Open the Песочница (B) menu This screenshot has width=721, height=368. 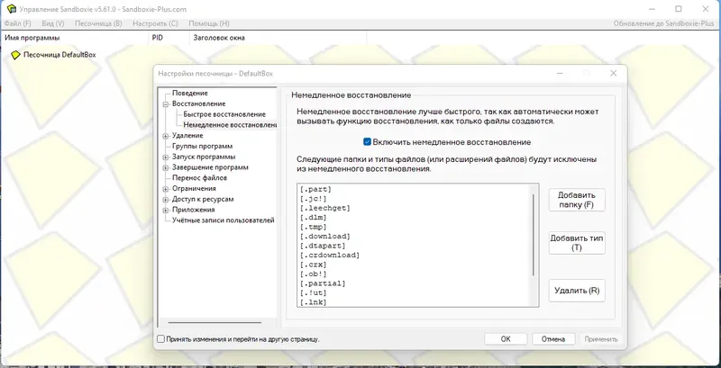[98, 23]
